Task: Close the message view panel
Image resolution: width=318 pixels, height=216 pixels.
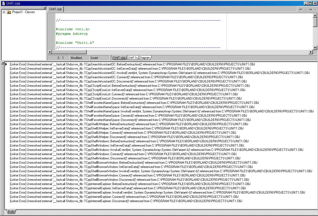Action: (x=2, y=63)
